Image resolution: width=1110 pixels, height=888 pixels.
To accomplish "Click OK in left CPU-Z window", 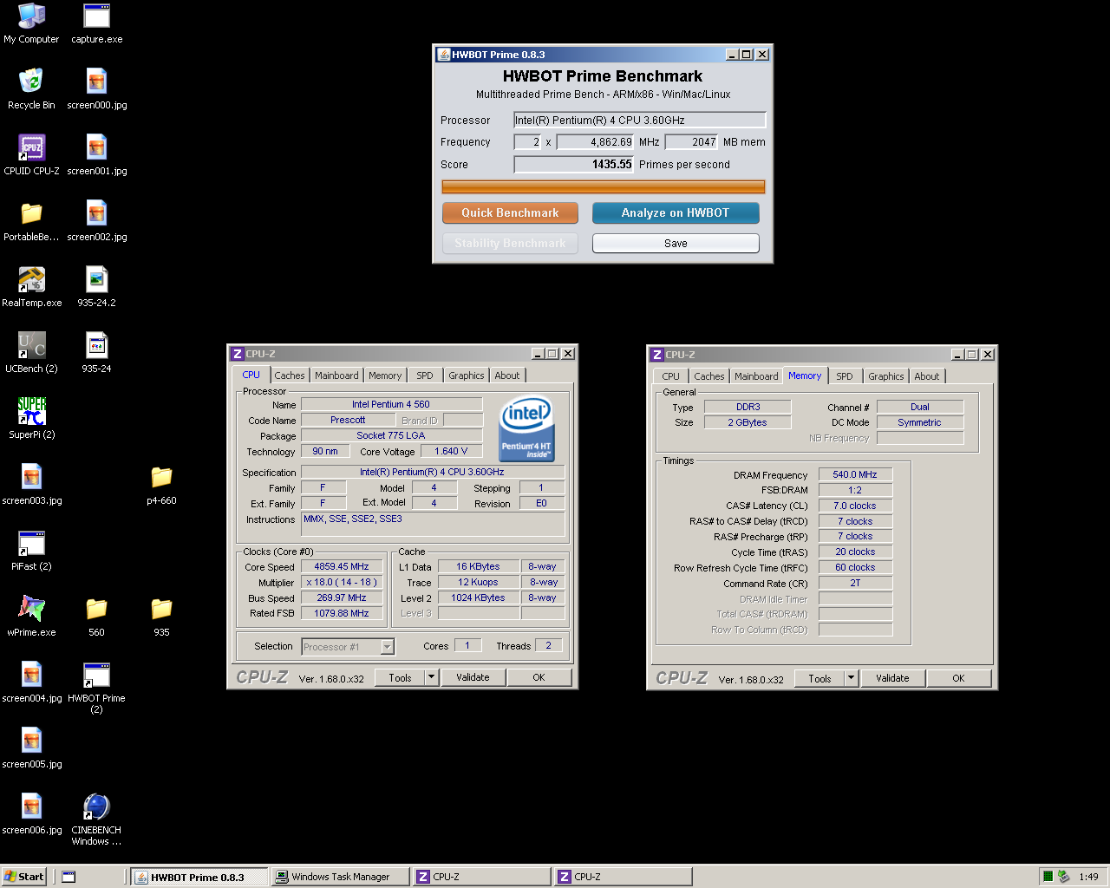I will 539,677.
